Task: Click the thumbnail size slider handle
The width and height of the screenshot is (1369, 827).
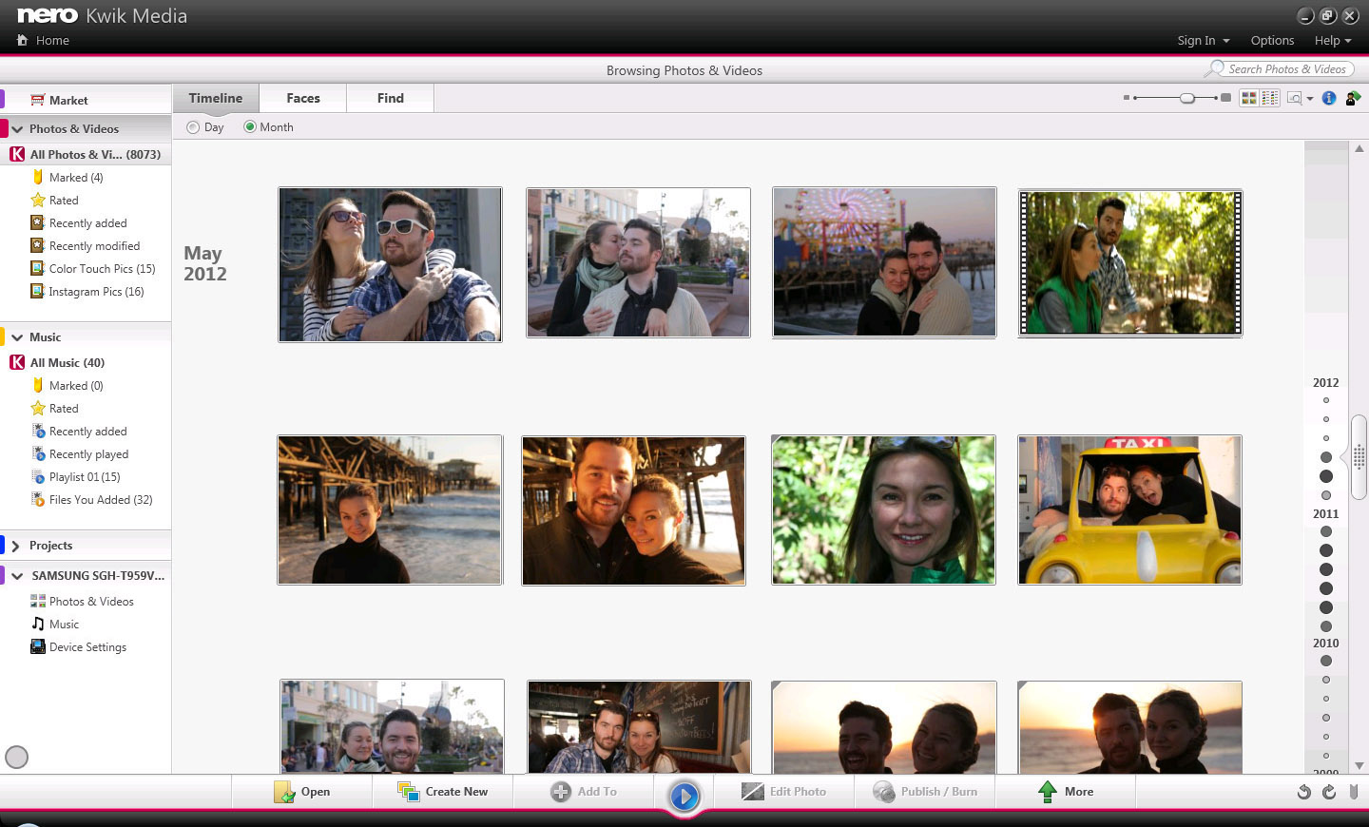Action: [1187, 98]
